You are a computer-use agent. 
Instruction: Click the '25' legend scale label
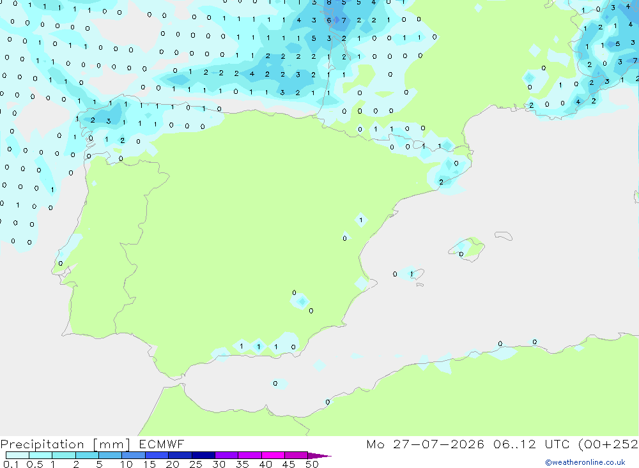click(196, 464)
